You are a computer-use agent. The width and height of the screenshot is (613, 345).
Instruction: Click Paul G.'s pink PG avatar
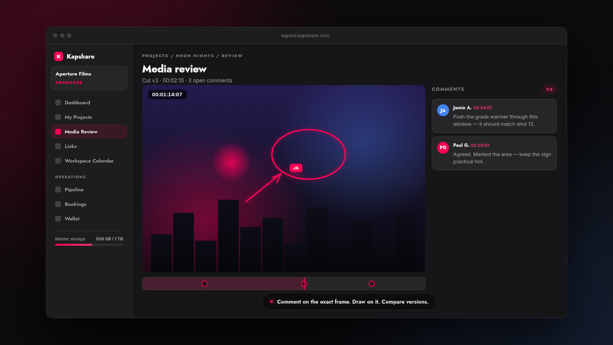point(443,148)
